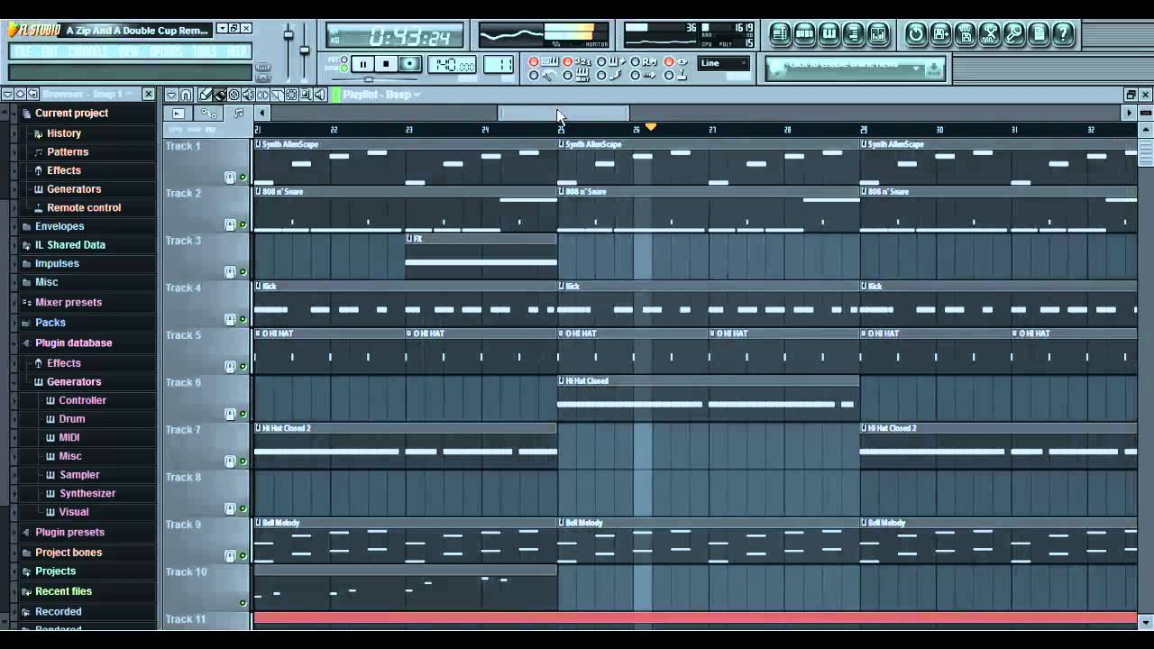The width and height of the screenshot is (1154, 649).
Task: Click the help question-mark icon
Action: click(1062, 34)
